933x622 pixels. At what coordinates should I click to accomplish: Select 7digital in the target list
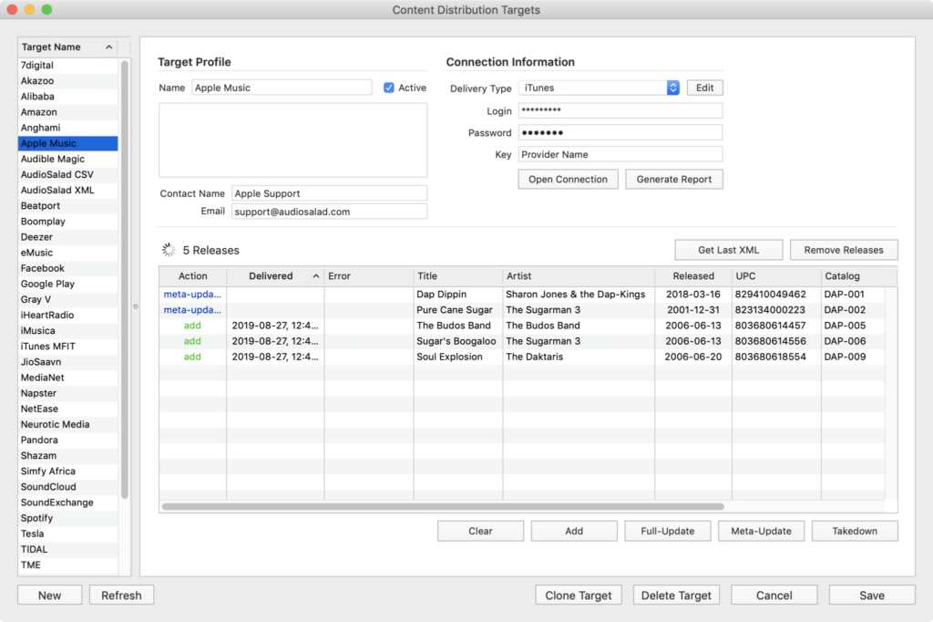67,66
